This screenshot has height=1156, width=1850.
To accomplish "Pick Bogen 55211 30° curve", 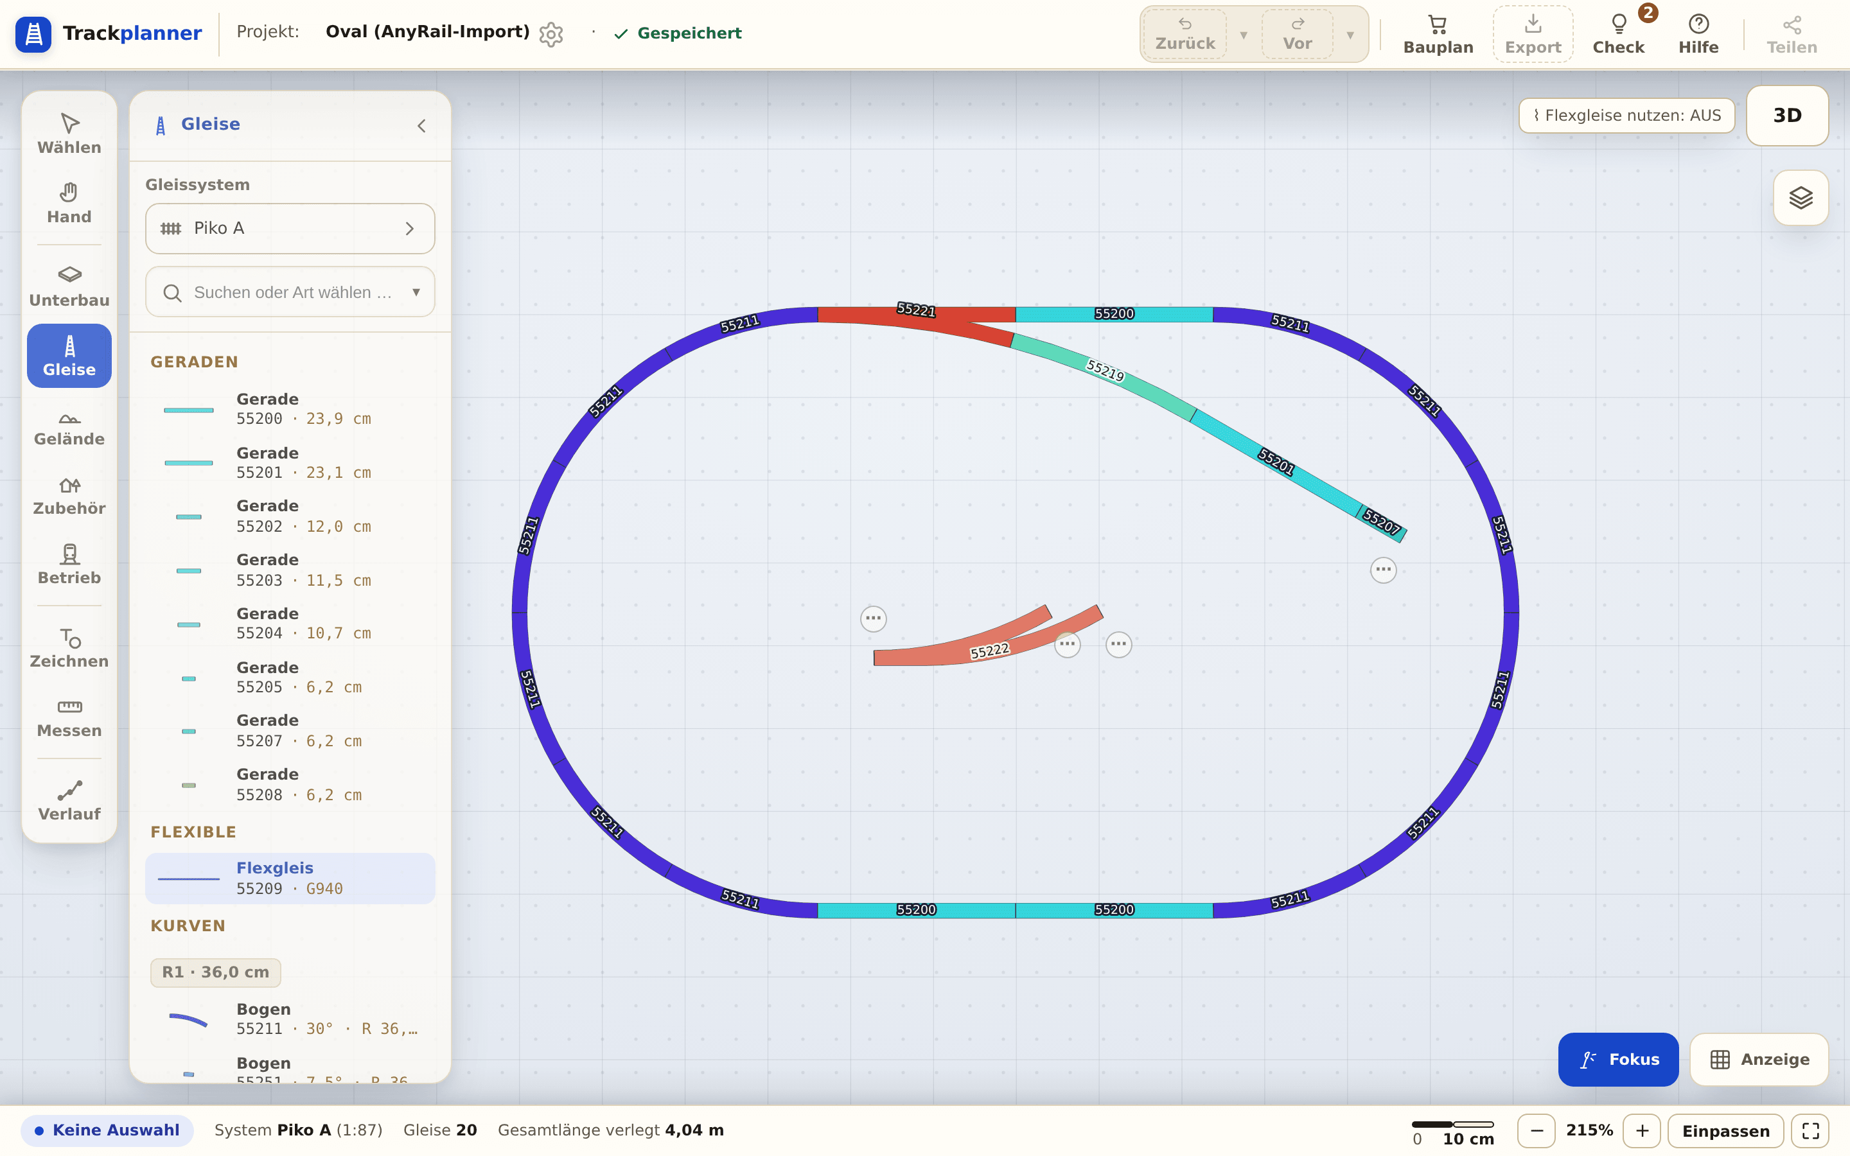I will (290, 1019).
